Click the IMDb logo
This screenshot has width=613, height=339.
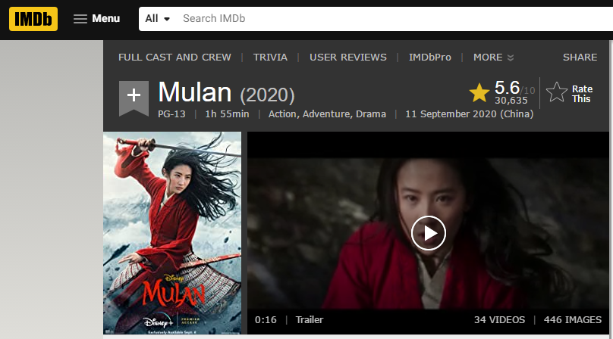click(33, 19)
